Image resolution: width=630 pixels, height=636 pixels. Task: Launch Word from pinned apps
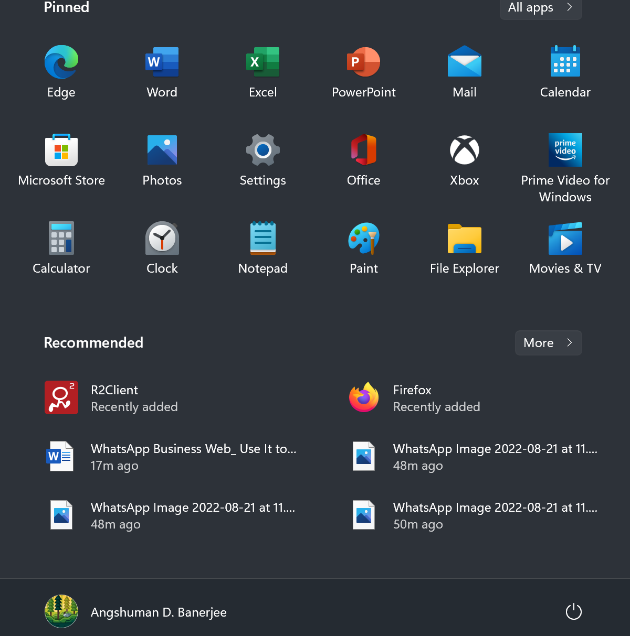tap(162, 62)
